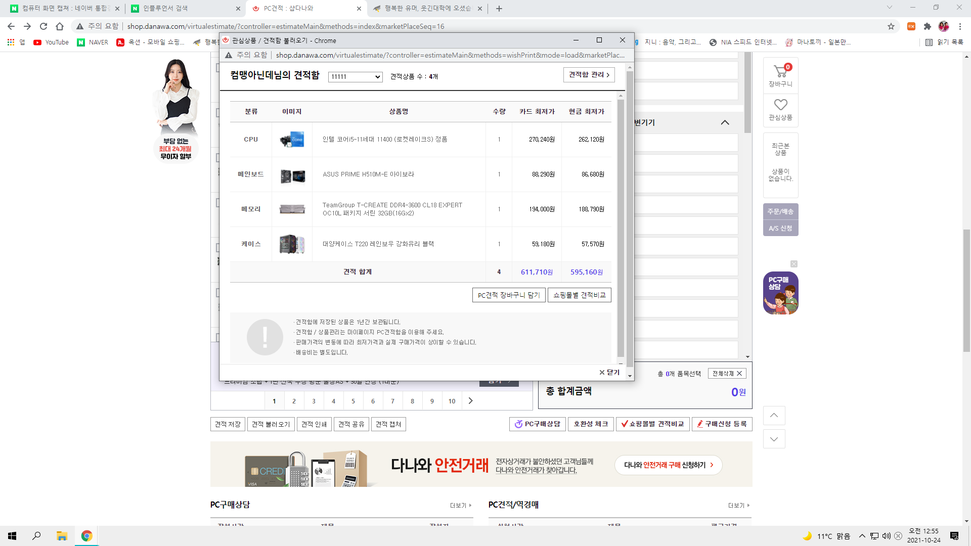Click 견적 불러오기 button
The width and height of the screenshot is (971, 546).
(271, 424)
